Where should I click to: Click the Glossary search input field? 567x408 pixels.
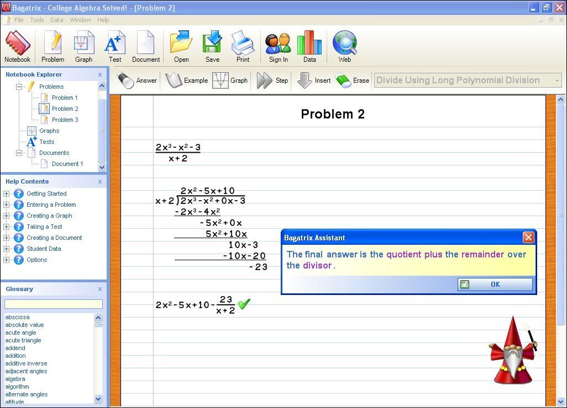54,304
